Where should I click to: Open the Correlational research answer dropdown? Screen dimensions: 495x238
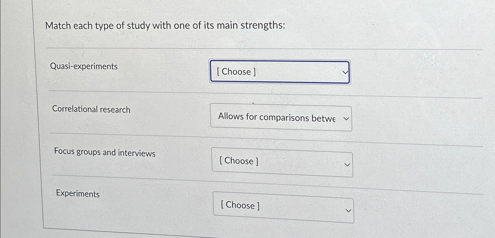[281, 117]
